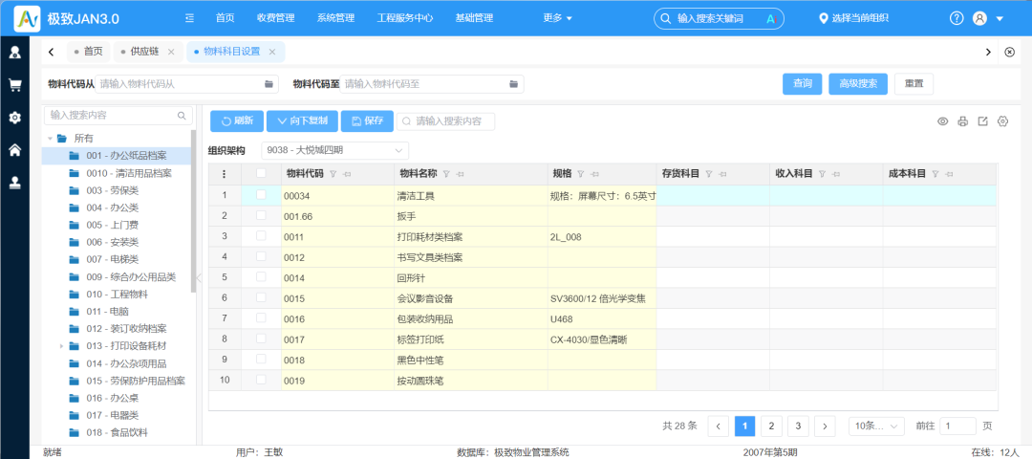The height and width of the screenshot is (459, 1032).
Task: Close the 供应链 tab
Action: tap(171, 52)
